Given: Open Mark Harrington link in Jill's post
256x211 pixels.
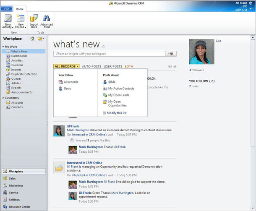Looking at the screenshot, I should click(78, 130).
